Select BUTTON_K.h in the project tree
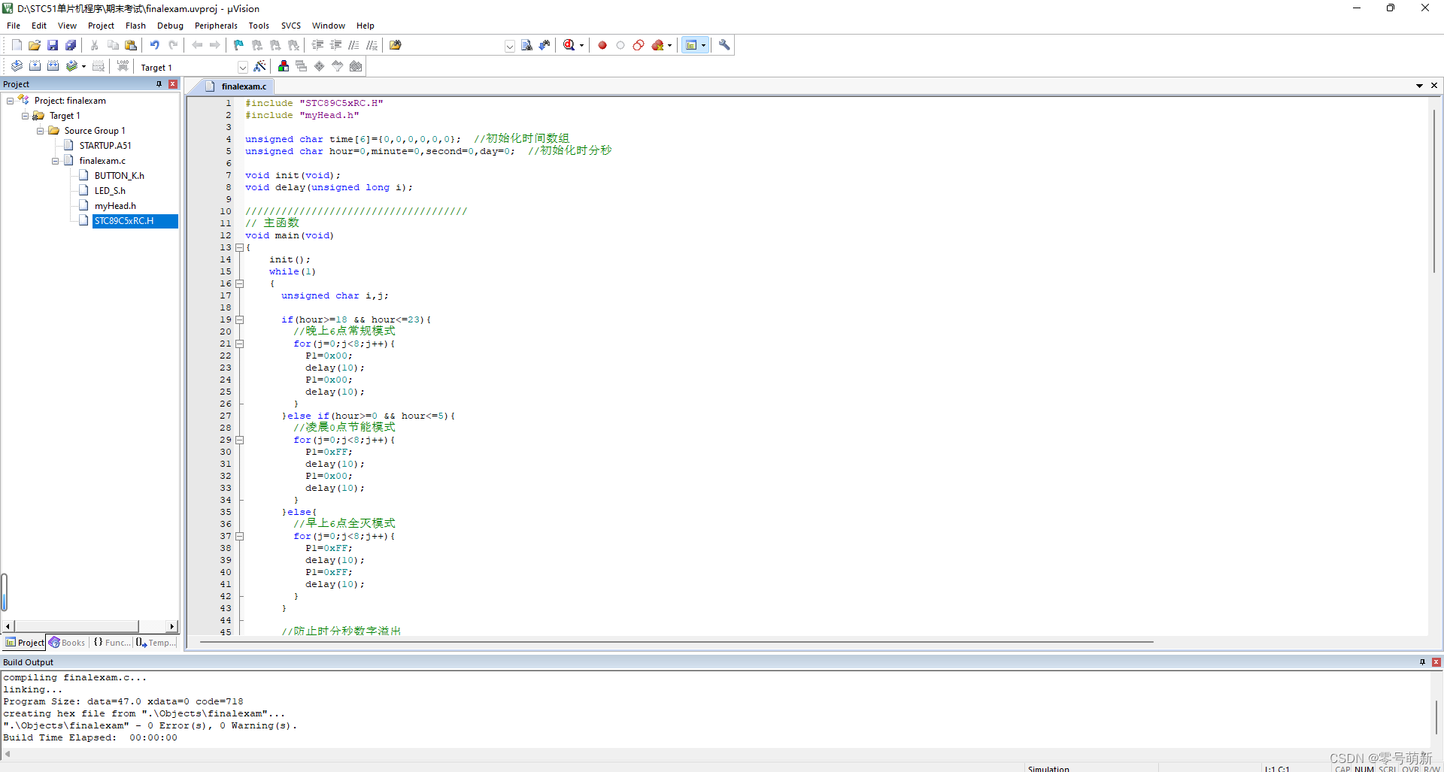Viewport: 1444px width, 772px height. pos(119,176)
